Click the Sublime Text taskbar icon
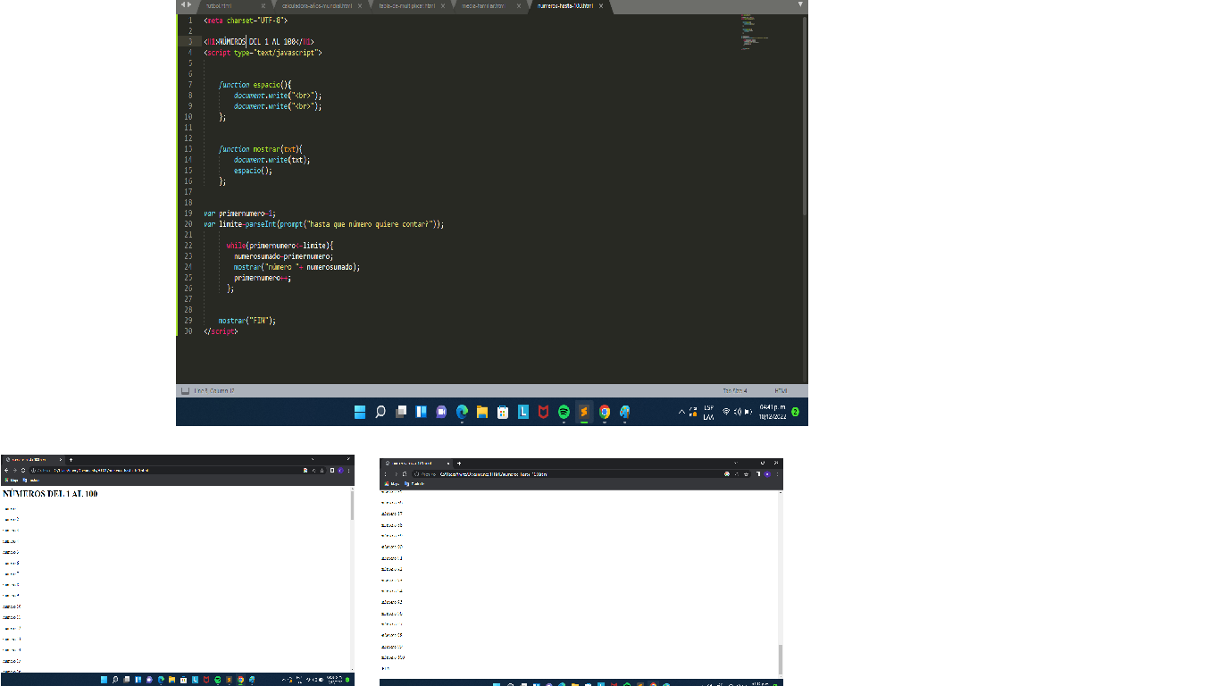This screenshot has height=686, width=1220. point(585,412)
